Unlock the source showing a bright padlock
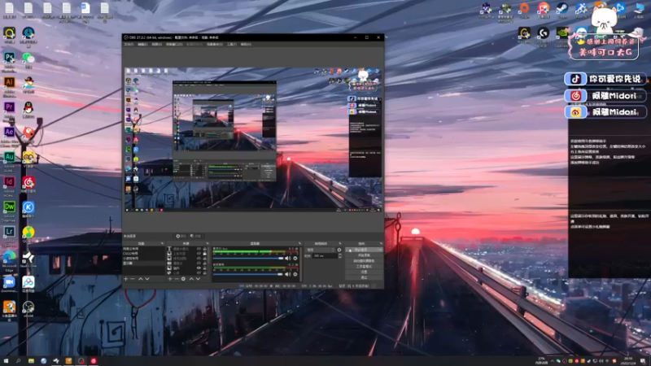The image size is (651, 366). (204, 254)
